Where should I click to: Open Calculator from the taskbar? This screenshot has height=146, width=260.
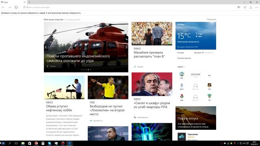pyautogui.click(x=43, y=143)
